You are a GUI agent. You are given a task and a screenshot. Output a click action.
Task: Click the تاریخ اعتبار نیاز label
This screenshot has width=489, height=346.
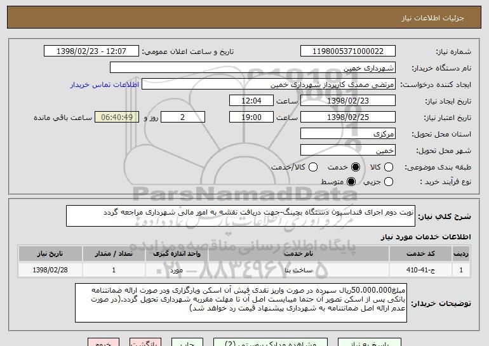click(x=447, y=117)
